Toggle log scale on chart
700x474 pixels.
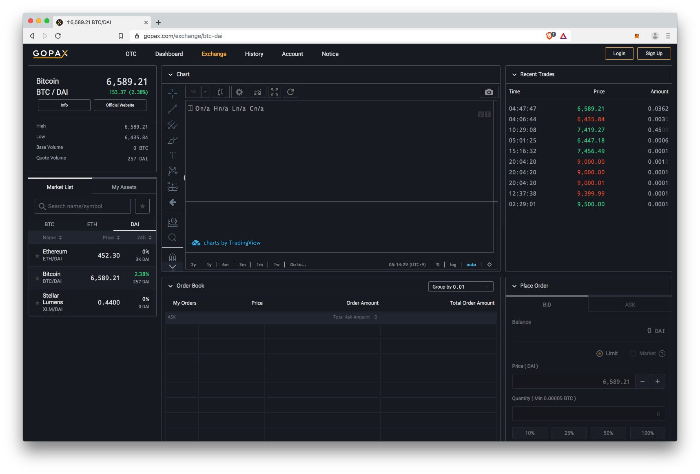453,265
